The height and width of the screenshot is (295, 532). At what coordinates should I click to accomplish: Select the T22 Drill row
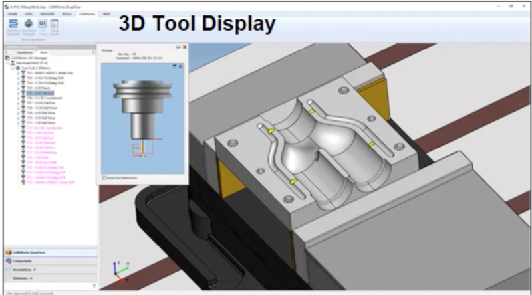coord(46,177)
